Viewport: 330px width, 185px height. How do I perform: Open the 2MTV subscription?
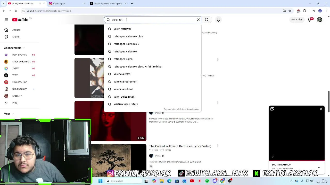click(x=19, y=68)
